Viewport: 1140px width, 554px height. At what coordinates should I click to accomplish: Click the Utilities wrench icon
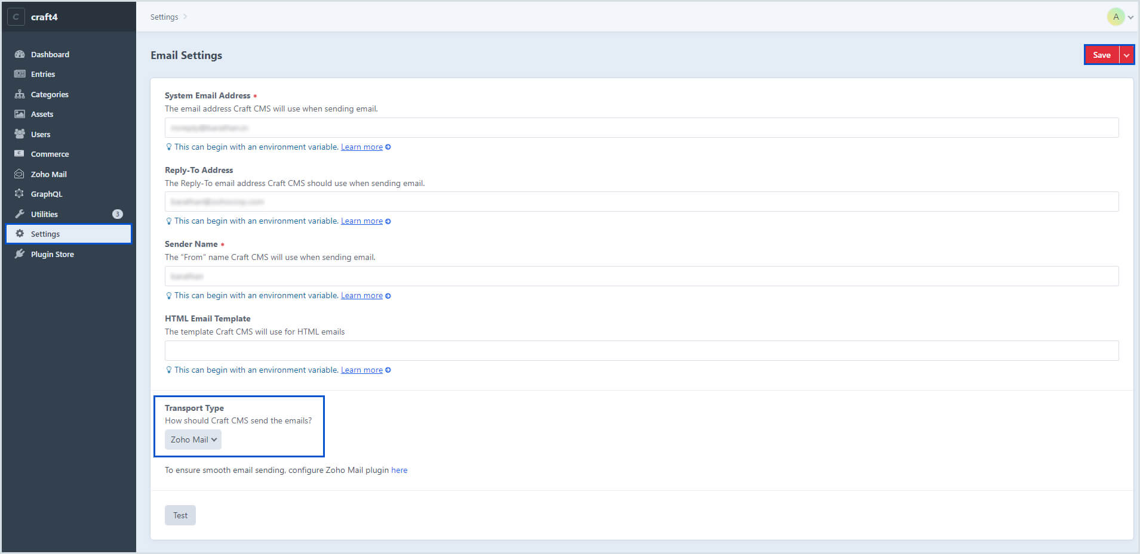point(20,214)
